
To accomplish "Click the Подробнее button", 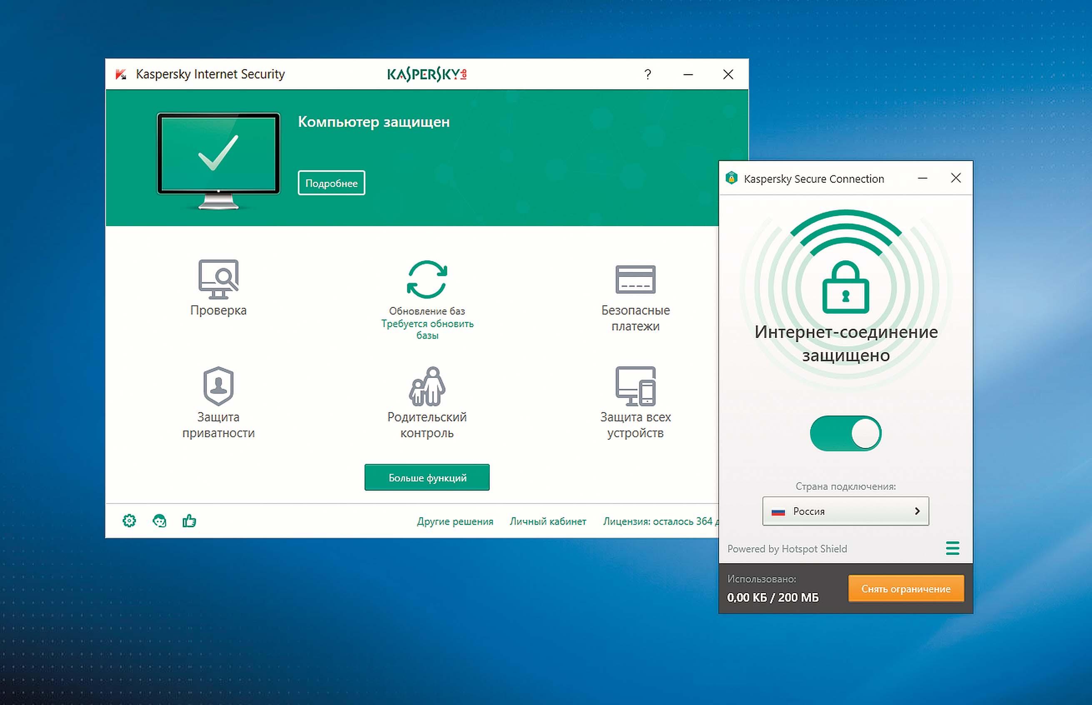I will [331, 183].
